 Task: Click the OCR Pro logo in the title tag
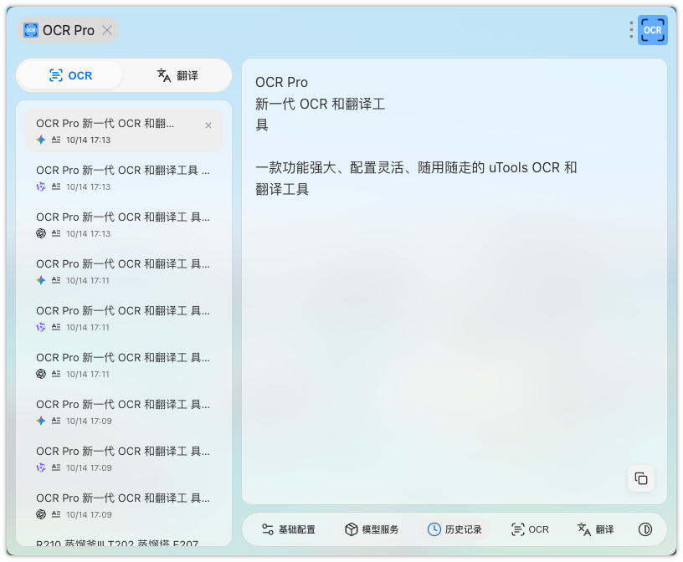click(30, 30)
